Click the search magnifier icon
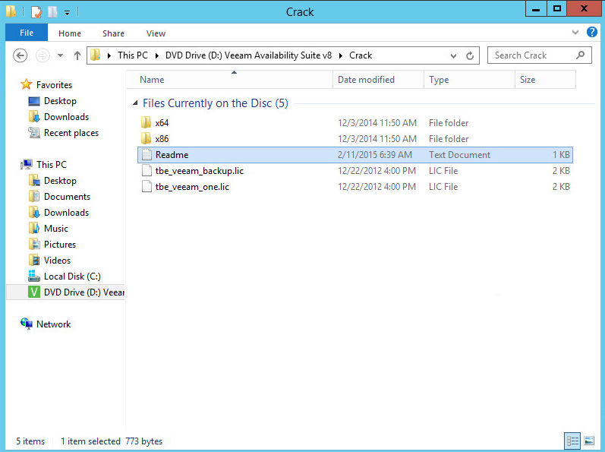 pyautogui.click(x=580, y=55)
